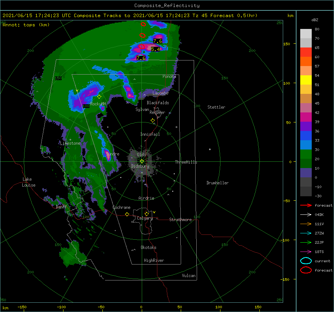Viewport: 334px width, 312px height.
Task: Click the red forecast ellipse legend icon
Action: (x=306, y=270)
